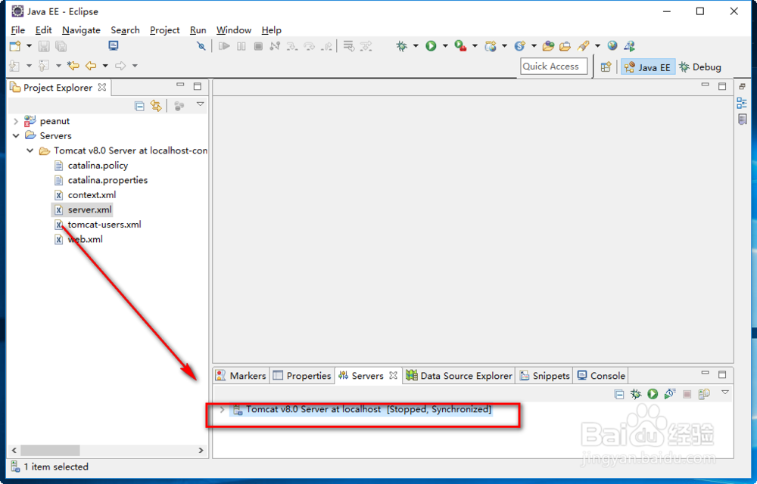Click the Open Type icon

tap(548, 46)
